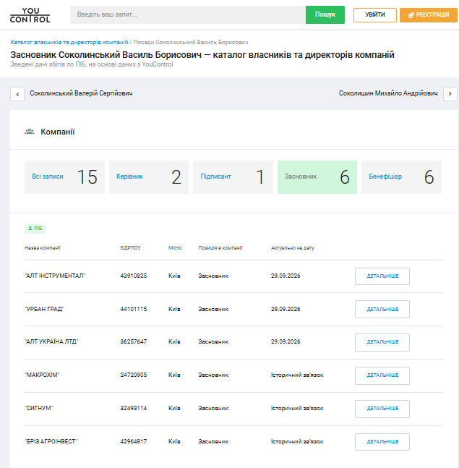Click Детальніше for АЛТ УКРАЇНА ЛТД

[x=382, y=342]
